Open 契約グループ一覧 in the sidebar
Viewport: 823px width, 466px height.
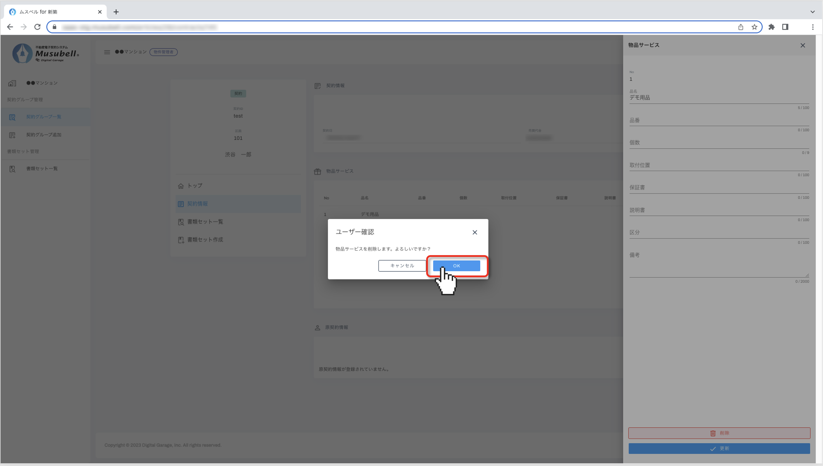44,117
